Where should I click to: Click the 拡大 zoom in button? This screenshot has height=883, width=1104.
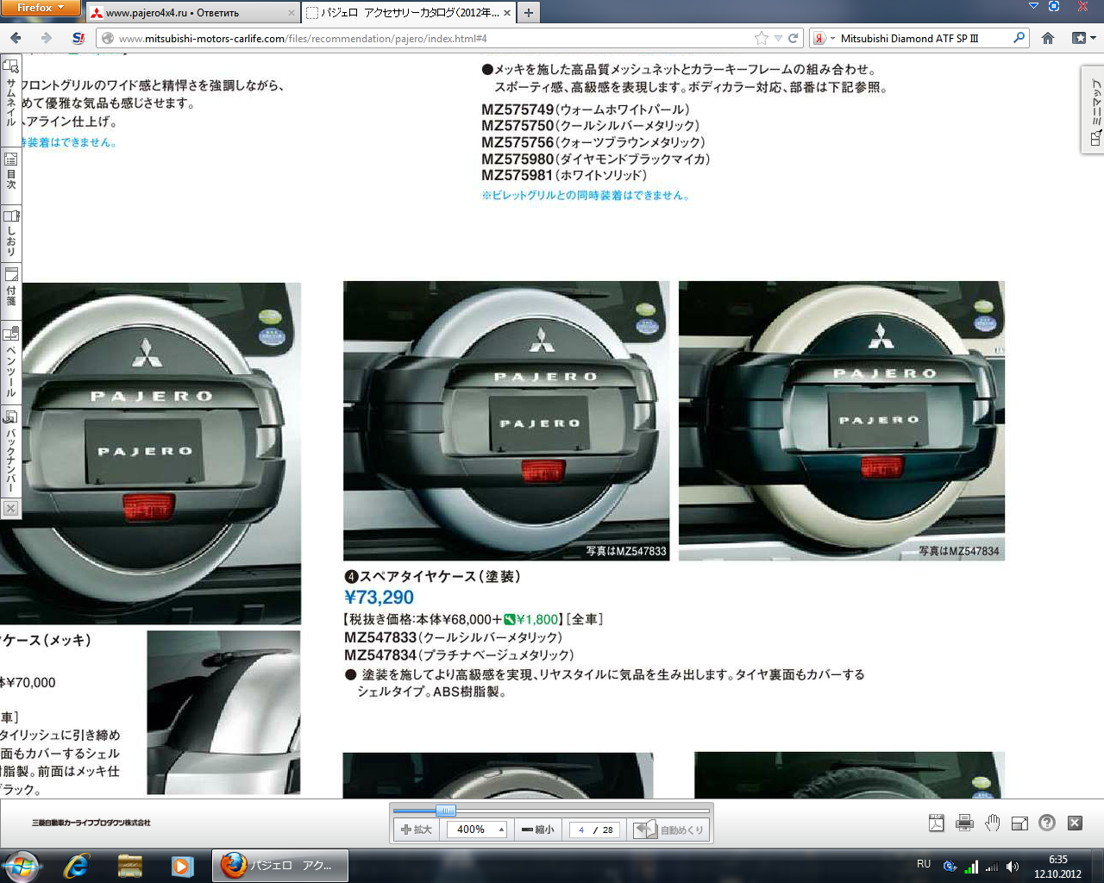click(417, 830)
